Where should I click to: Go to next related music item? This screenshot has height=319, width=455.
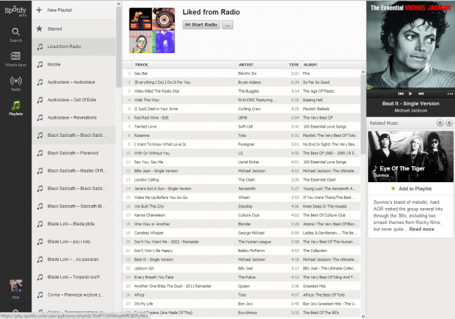(x=449, y=123)
